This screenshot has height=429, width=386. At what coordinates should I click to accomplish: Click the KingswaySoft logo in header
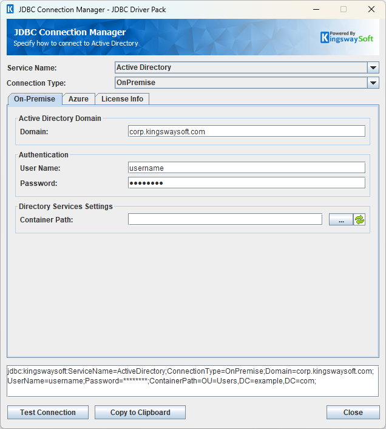coord(347,37)
